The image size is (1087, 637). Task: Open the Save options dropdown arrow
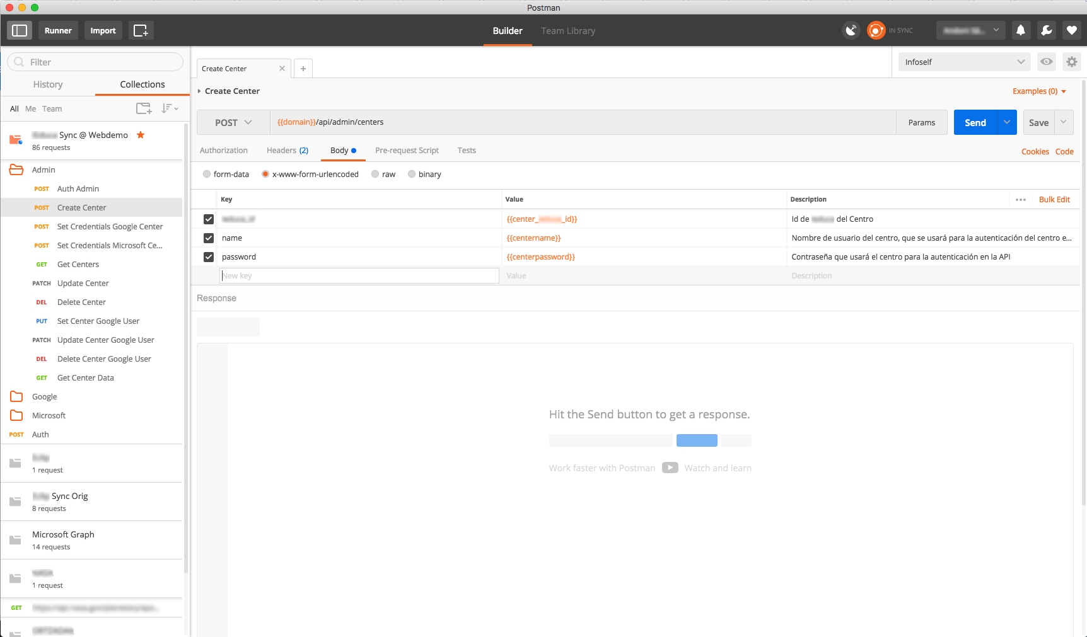point(1064,122)
